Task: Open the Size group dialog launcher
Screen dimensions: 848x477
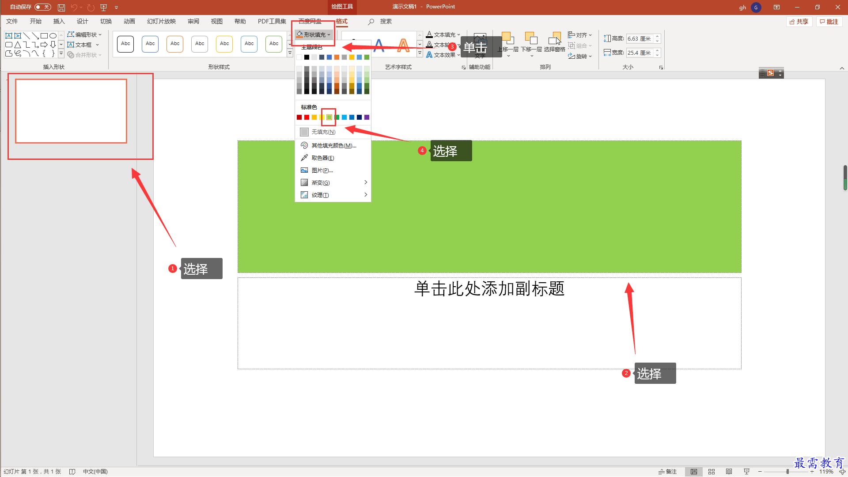Action: pyautogui.click(x=661, y=68)
